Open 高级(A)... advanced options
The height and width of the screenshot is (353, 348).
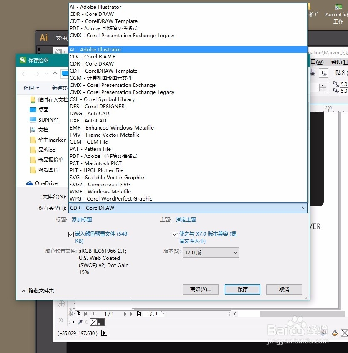tap(200, 289)
